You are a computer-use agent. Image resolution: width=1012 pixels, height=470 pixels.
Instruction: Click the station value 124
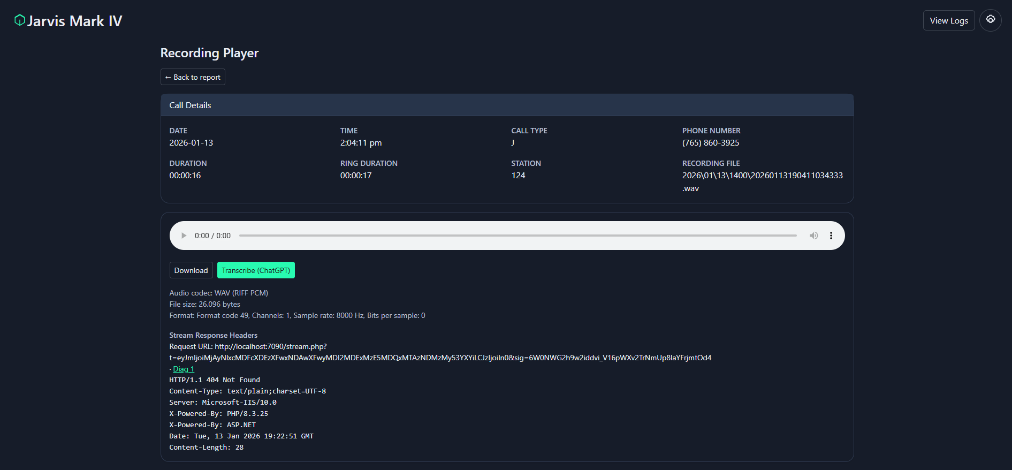click(x=518, y=176)
